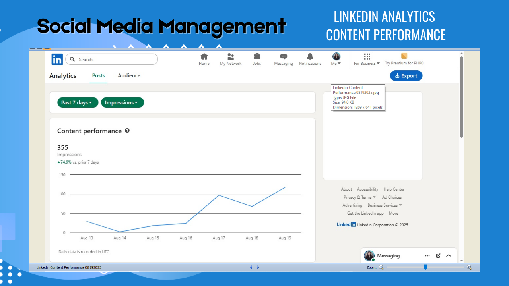This screenshot has height=286, width=509.
Task: Open the For Business menu
Action: (x=367, y=59)
